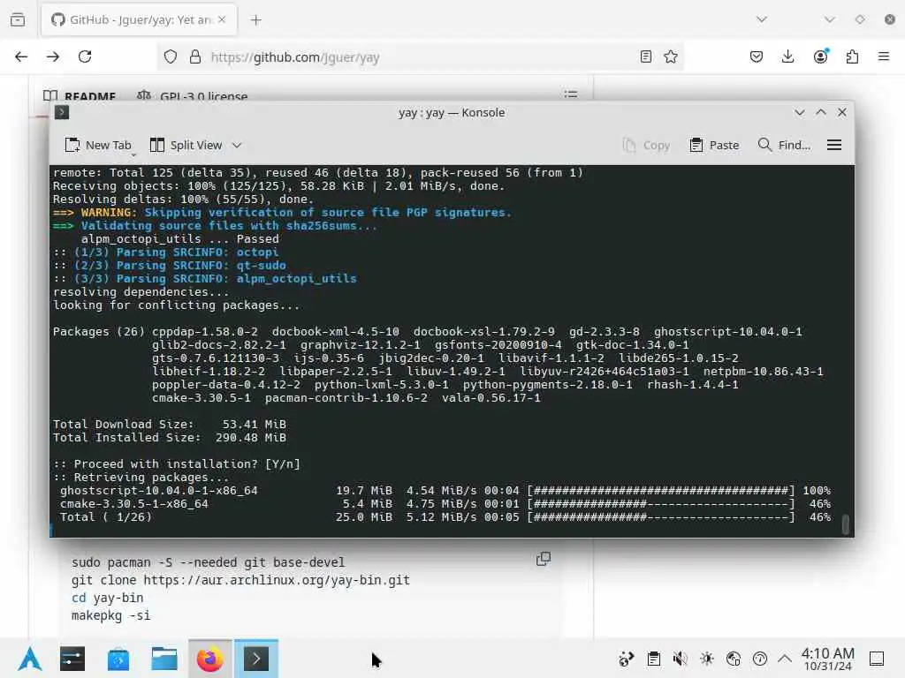Switch to GPL-3.0 license tab

click(x=193, y=95)
